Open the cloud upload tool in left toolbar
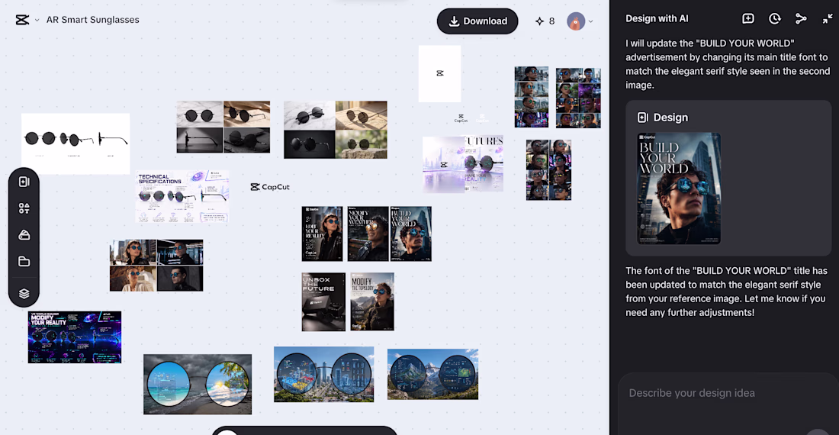This screenshot has height=435, width=839. point(24,235)
